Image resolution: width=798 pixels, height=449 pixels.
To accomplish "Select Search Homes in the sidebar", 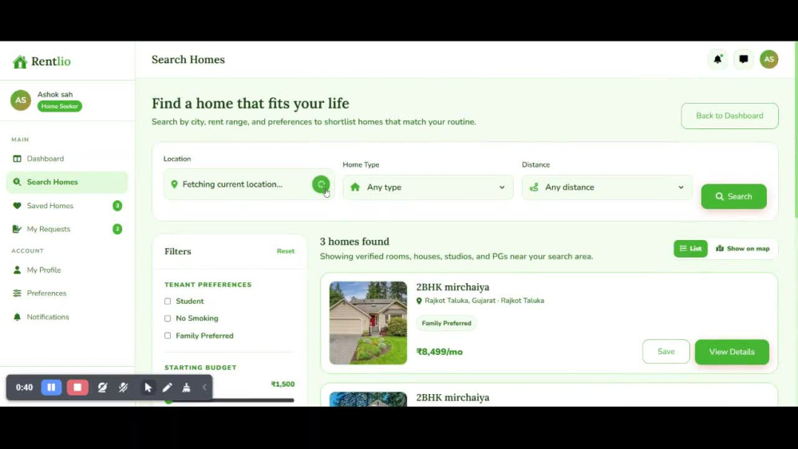I will point(67,182).
